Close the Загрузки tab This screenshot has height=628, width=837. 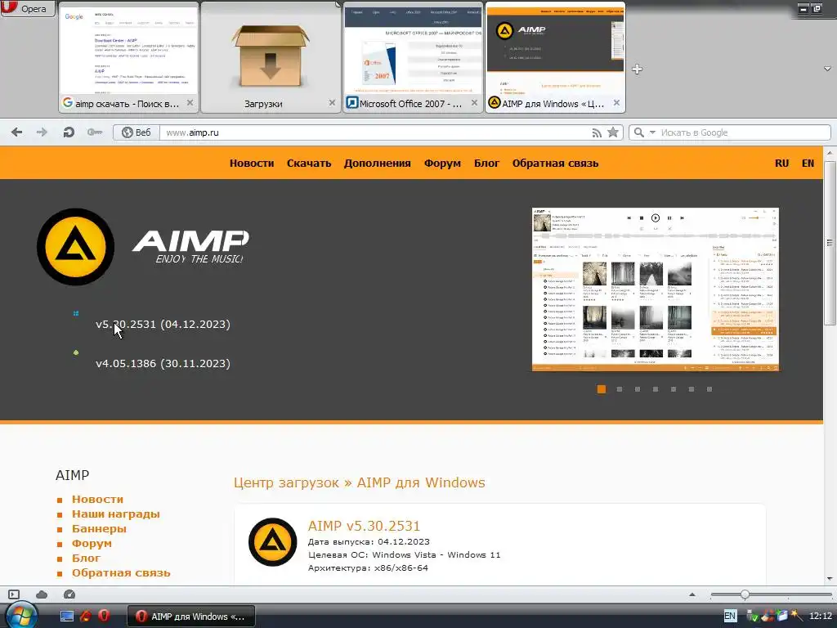(x=332, y=102)
